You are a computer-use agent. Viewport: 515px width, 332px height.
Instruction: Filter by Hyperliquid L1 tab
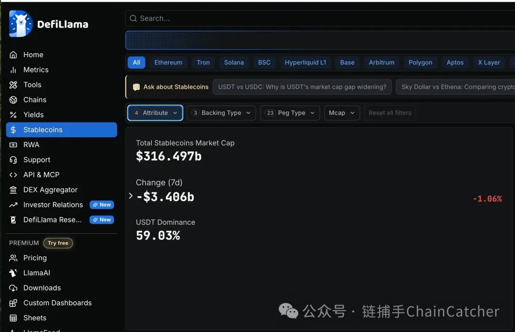pyautogui.click(x=306, y=62)
